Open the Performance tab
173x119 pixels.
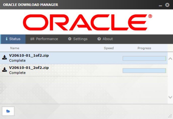point(44,39)
